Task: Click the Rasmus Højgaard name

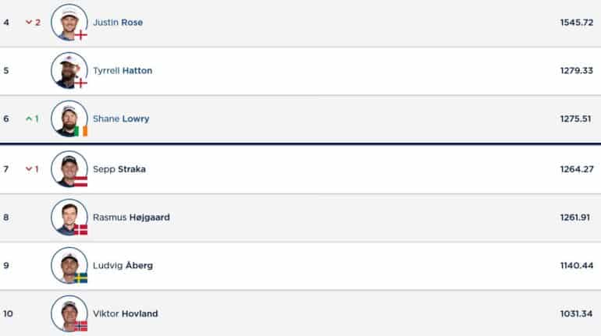Action: coord(131,217)
